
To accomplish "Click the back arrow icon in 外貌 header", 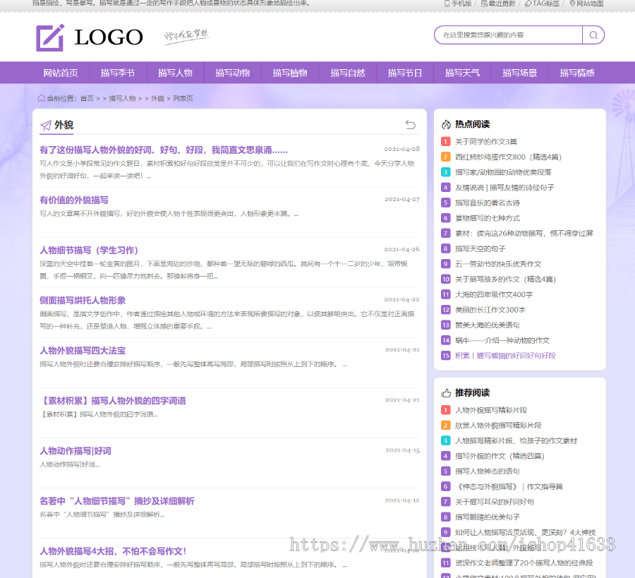I will (410, 124).
